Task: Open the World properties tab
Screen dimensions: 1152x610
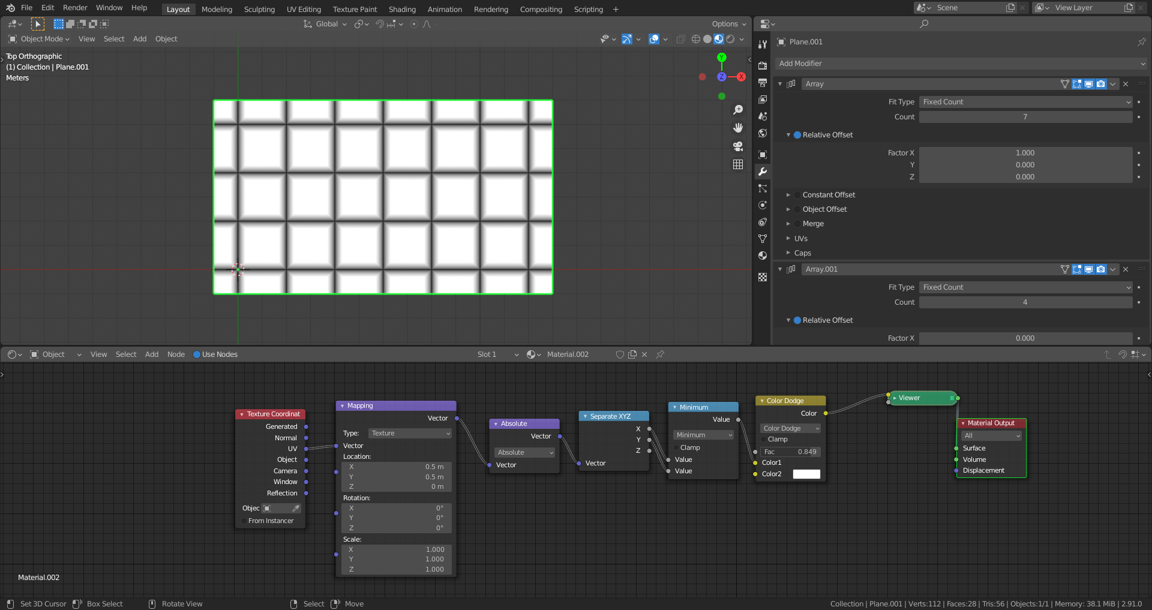Action: pos(763,133)
